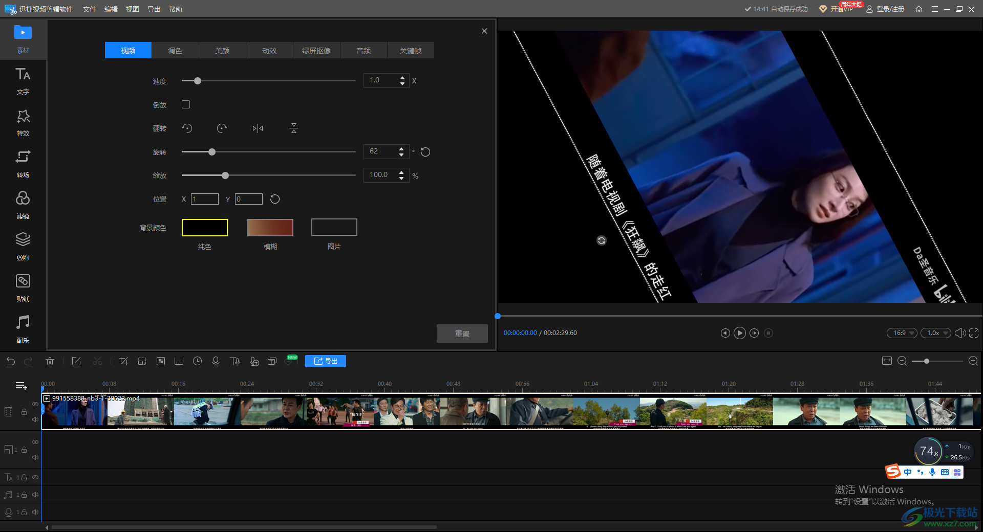Switch to the 动效 animation tab

pos(269,50)
